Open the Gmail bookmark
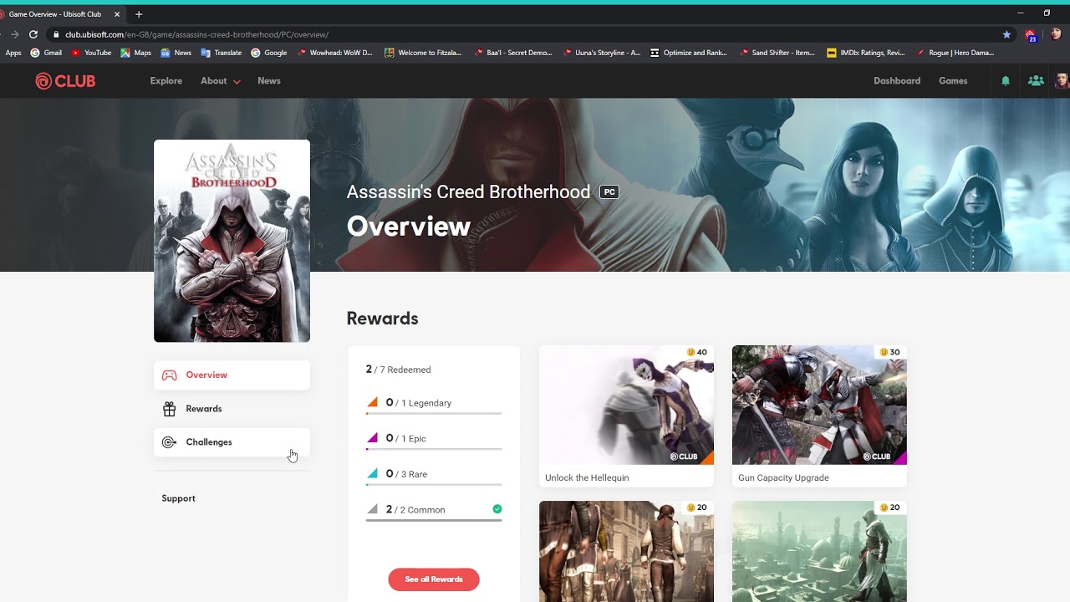 [46, 53]
